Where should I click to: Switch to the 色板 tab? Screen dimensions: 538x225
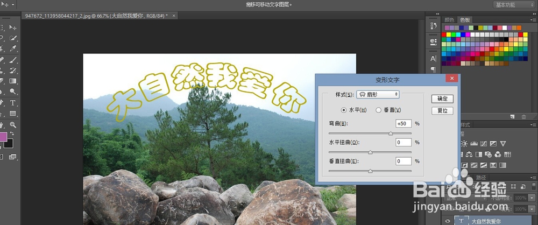click(x=465, y=20)
